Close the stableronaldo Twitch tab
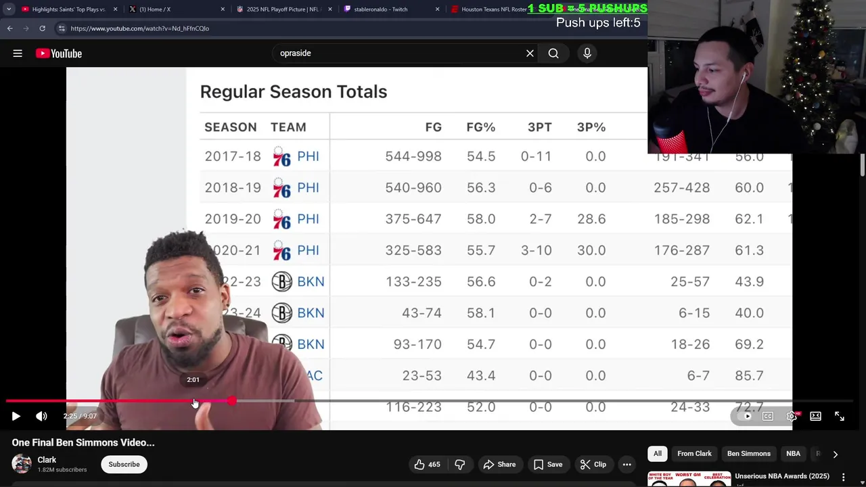 pyautogui.click(x=437, y=9)
